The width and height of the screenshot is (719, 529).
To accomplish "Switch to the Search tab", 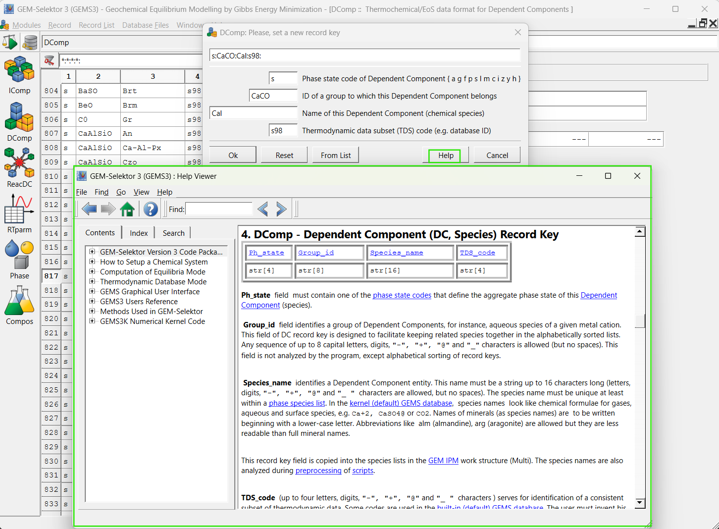I will [x=173, y=233].
